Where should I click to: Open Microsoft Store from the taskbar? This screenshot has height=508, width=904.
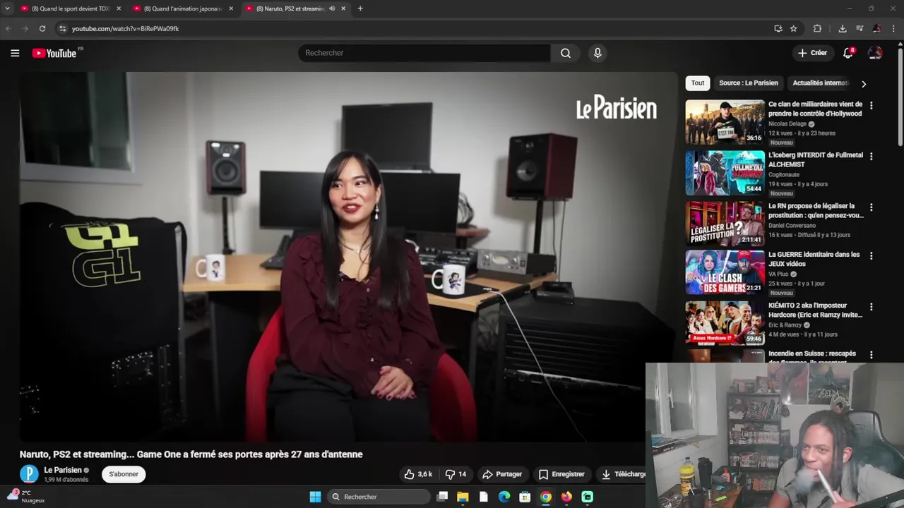[525, 497]
